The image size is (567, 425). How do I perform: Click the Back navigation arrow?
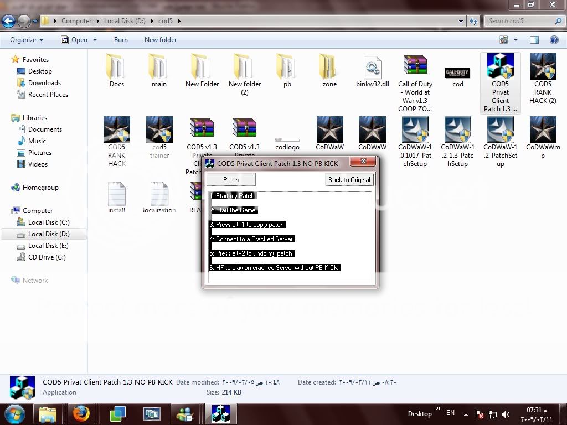point(9,22)
